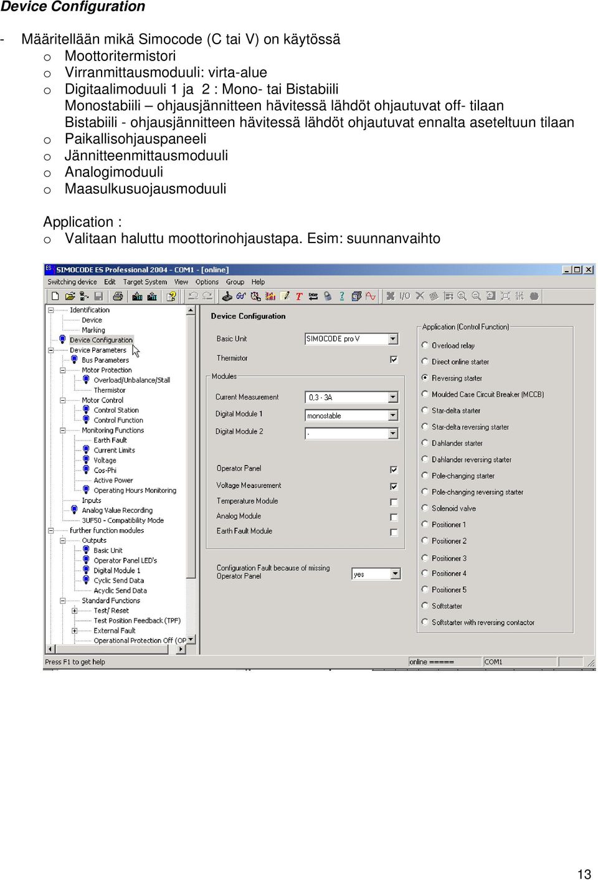Select the Star-delta starter radio button
This screenshot has height=880, width=598.
tap(425, 410)
